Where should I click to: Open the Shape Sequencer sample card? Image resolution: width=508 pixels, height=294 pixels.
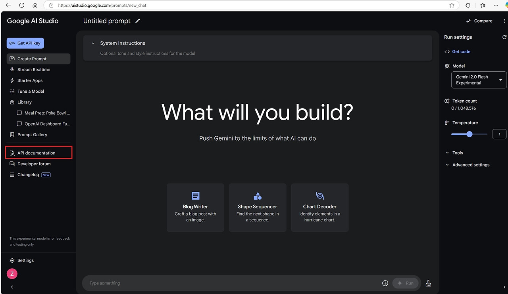258,208
